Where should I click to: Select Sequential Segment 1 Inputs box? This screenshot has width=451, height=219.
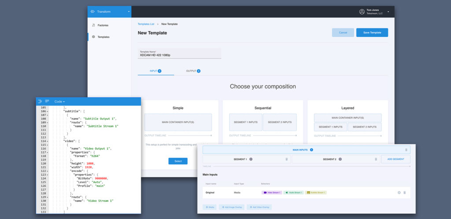[246, 122]
